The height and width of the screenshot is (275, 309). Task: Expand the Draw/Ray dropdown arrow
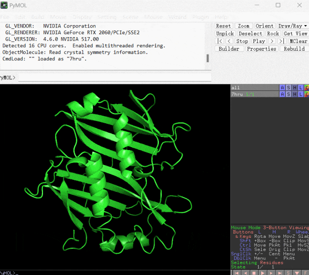pyautogui.click(x=305, y=26)
